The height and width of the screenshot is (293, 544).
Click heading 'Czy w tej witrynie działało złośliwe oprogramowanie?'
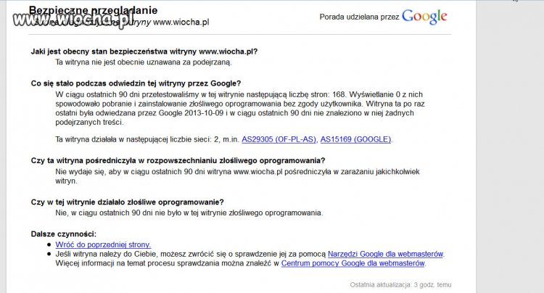[x=128, y=202]
